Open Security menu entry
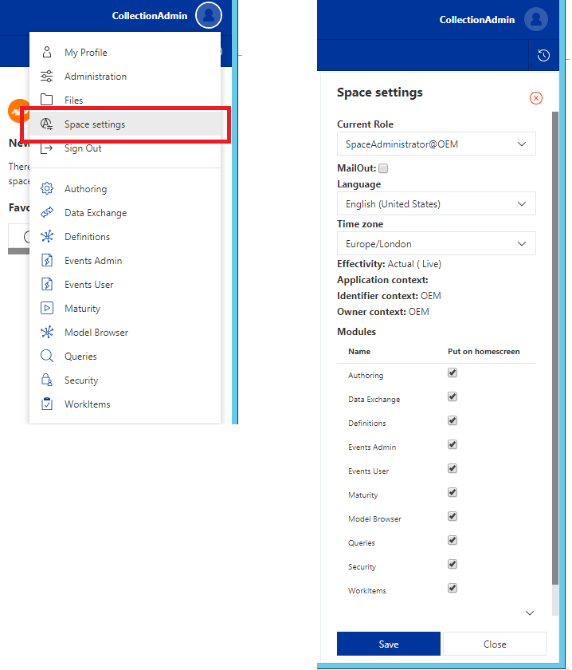The width and height of the screenshot is (572, 670). 125,380
